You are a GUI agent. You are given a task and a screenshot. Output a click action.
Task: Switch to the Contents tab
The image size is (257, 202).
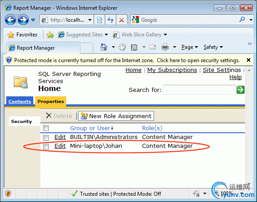[20, 102]
